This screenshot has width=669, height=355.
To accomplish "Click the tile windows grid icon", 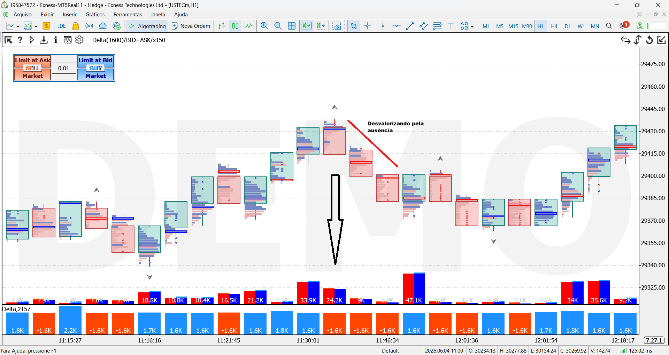I will coord(292,26).
